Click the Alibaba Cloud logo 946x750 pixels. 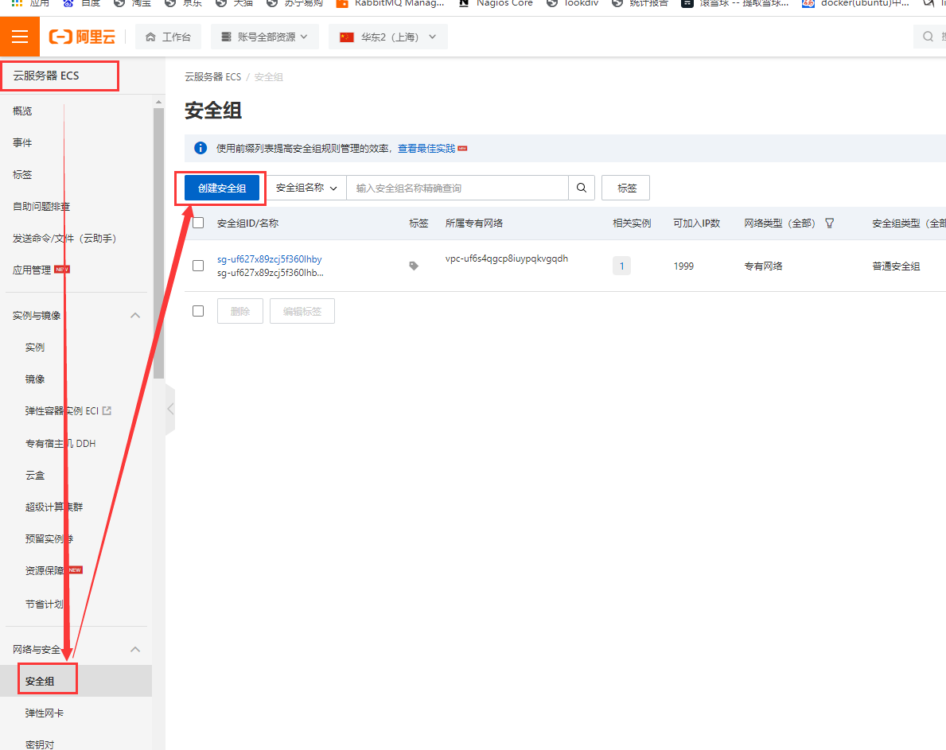click(x=82, y=37)
